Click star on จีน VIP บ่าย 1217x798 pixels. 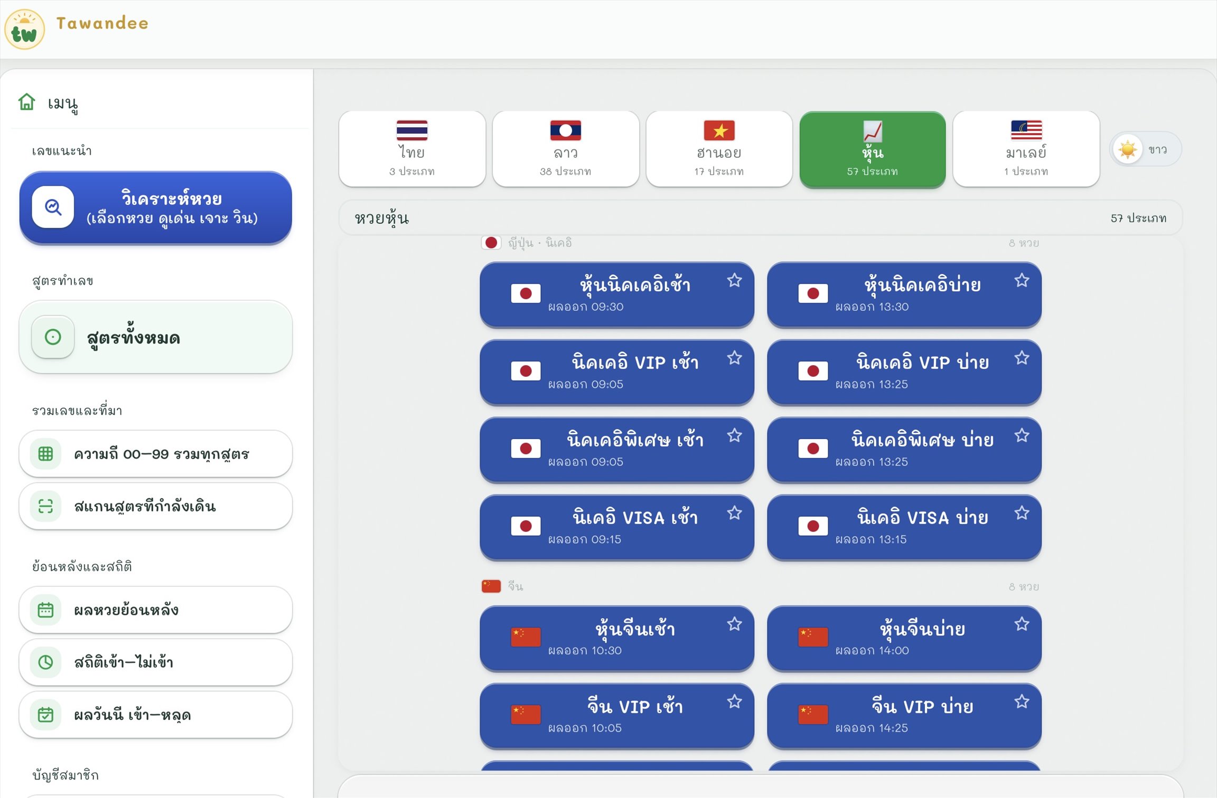[x=1022, y=702]
